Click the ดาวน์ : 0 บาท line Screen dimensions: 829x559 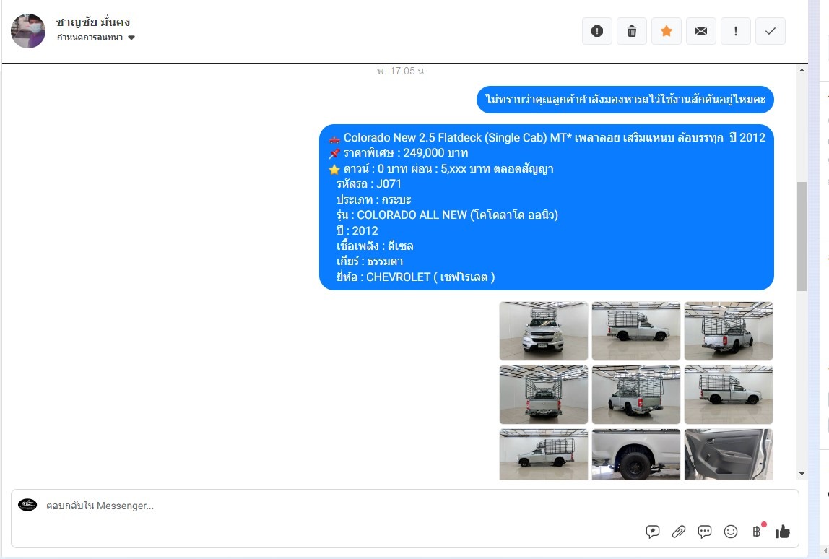tap(448, 169)
